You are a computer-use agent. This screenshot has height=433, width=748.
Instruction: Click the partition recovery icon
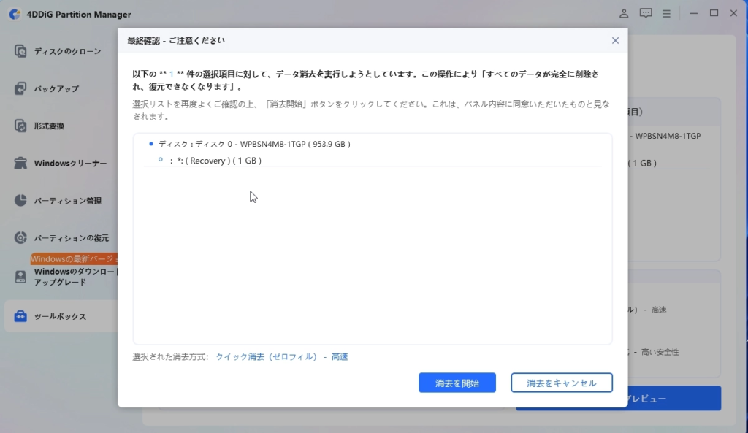click(x=20, y=237)
